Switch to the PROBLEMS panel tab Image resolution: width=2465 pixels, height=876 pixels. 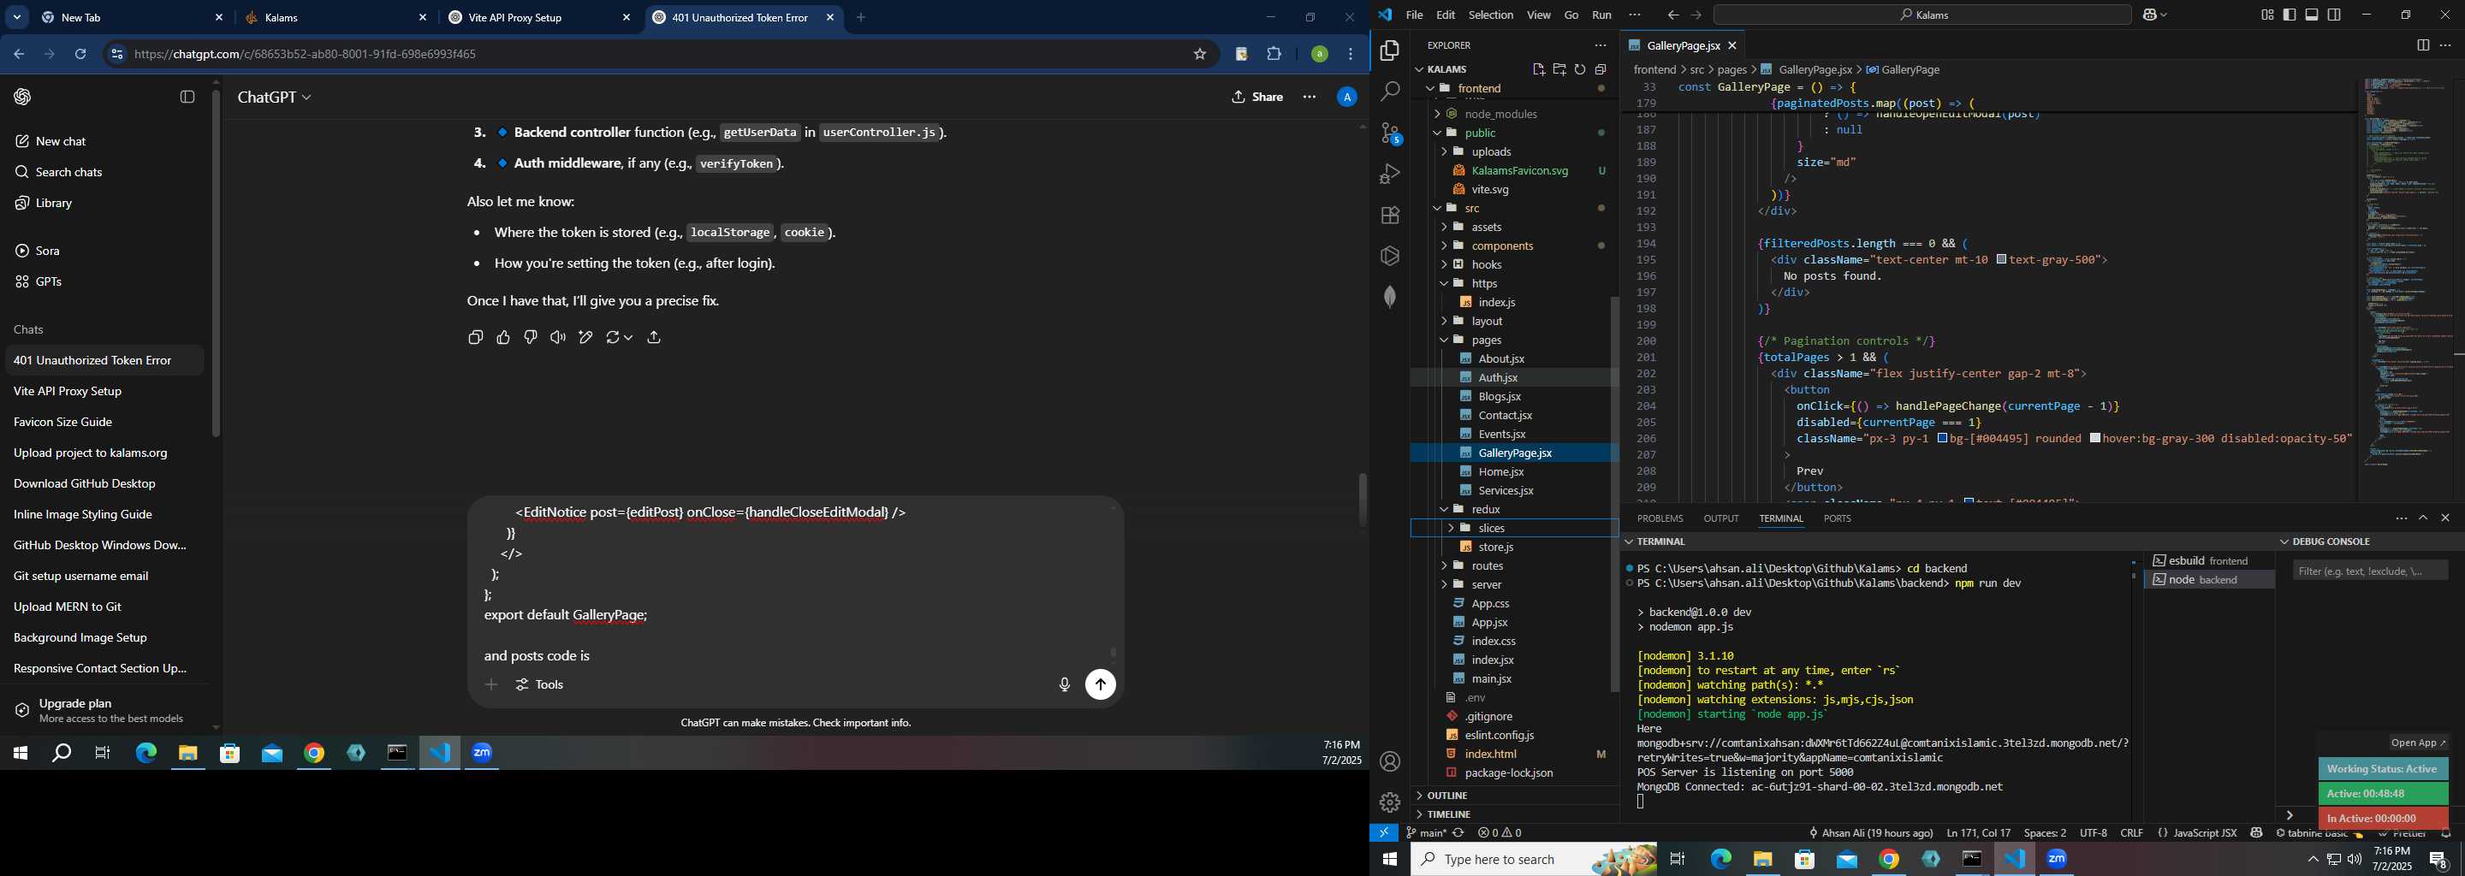[x=1660, y=518]
